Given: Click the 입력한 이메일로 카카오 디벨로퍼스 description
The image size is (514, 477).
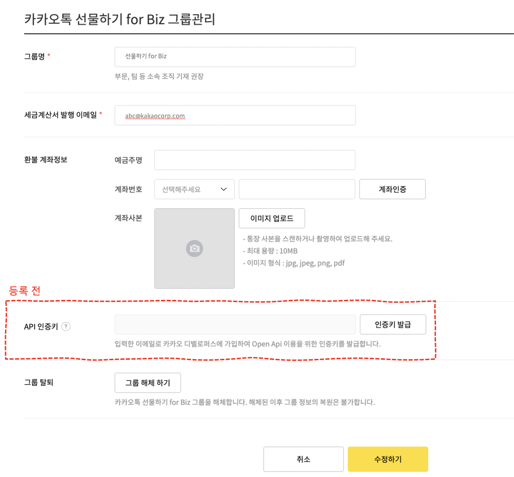Looking at the screenshot, I should tap(248, 344).
